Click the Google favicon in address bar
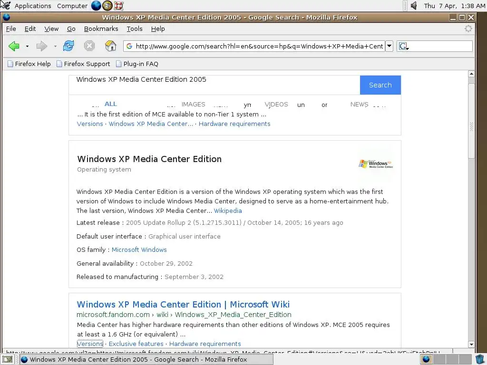This screenshot has width=487, height=365. pyautogui.click(x=129, y=46)
